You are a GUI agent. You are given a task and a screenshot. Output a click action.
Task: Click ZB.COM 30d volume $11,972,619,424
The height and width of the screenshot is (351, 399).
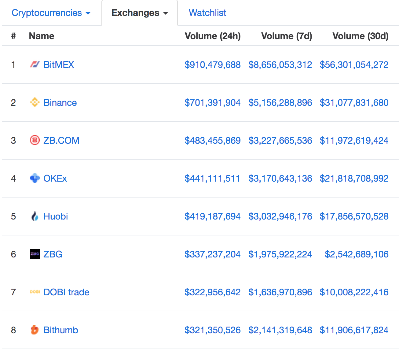[x=354, y=140]
